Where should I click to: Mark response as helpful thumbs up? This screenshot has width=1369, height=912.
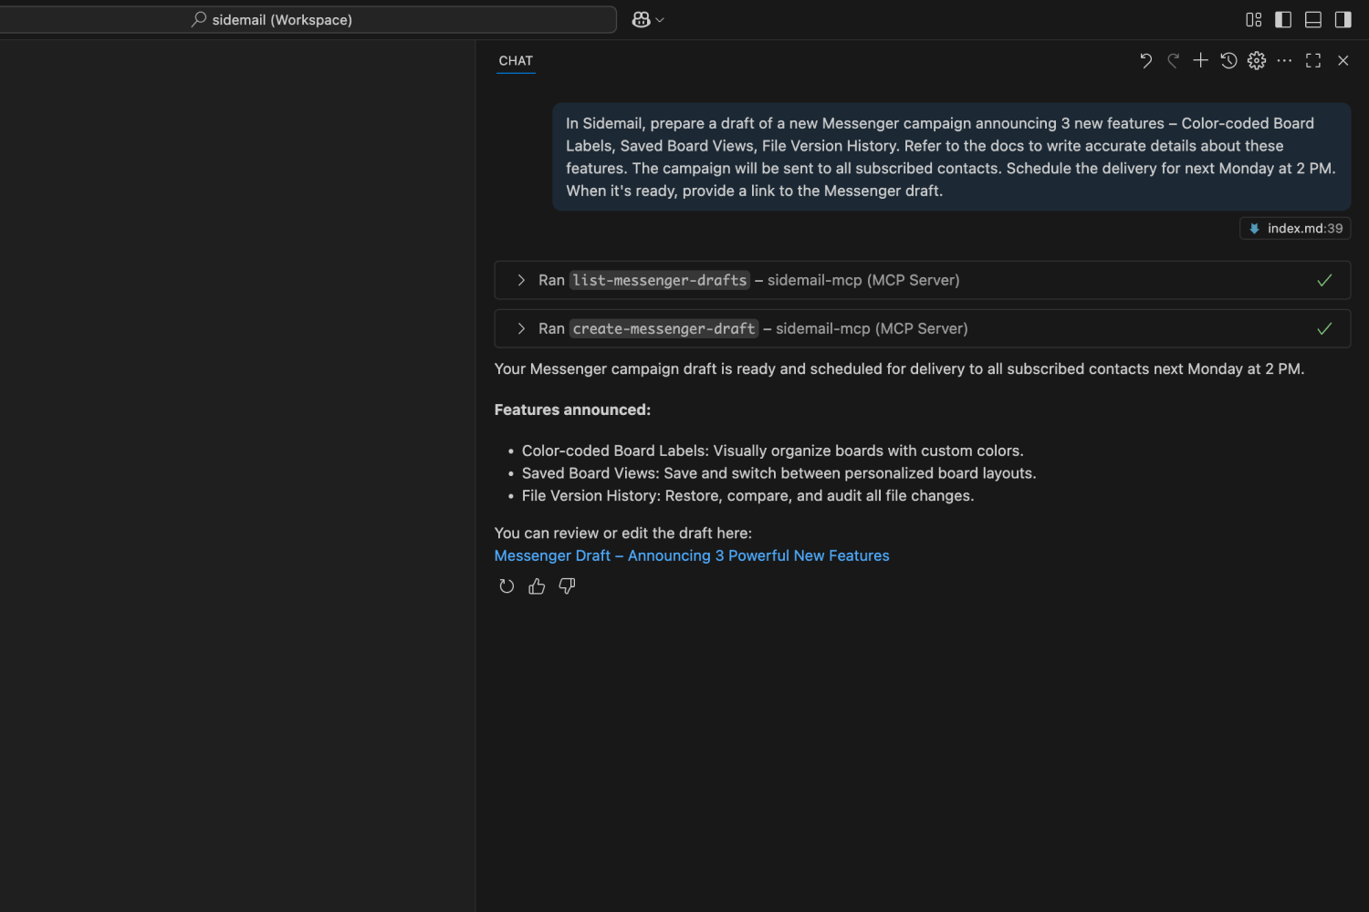click(x=537, y=586)
